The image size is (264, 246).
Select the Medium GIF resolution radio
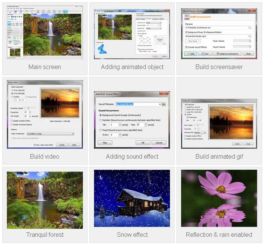click(x=185, y=109)
